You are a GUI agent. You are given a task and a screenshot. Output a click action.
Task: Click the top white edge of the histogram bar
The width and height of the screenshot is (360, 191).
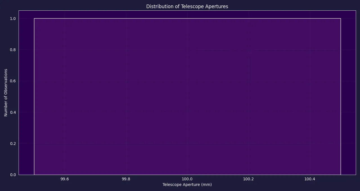(x=187, y=19)
